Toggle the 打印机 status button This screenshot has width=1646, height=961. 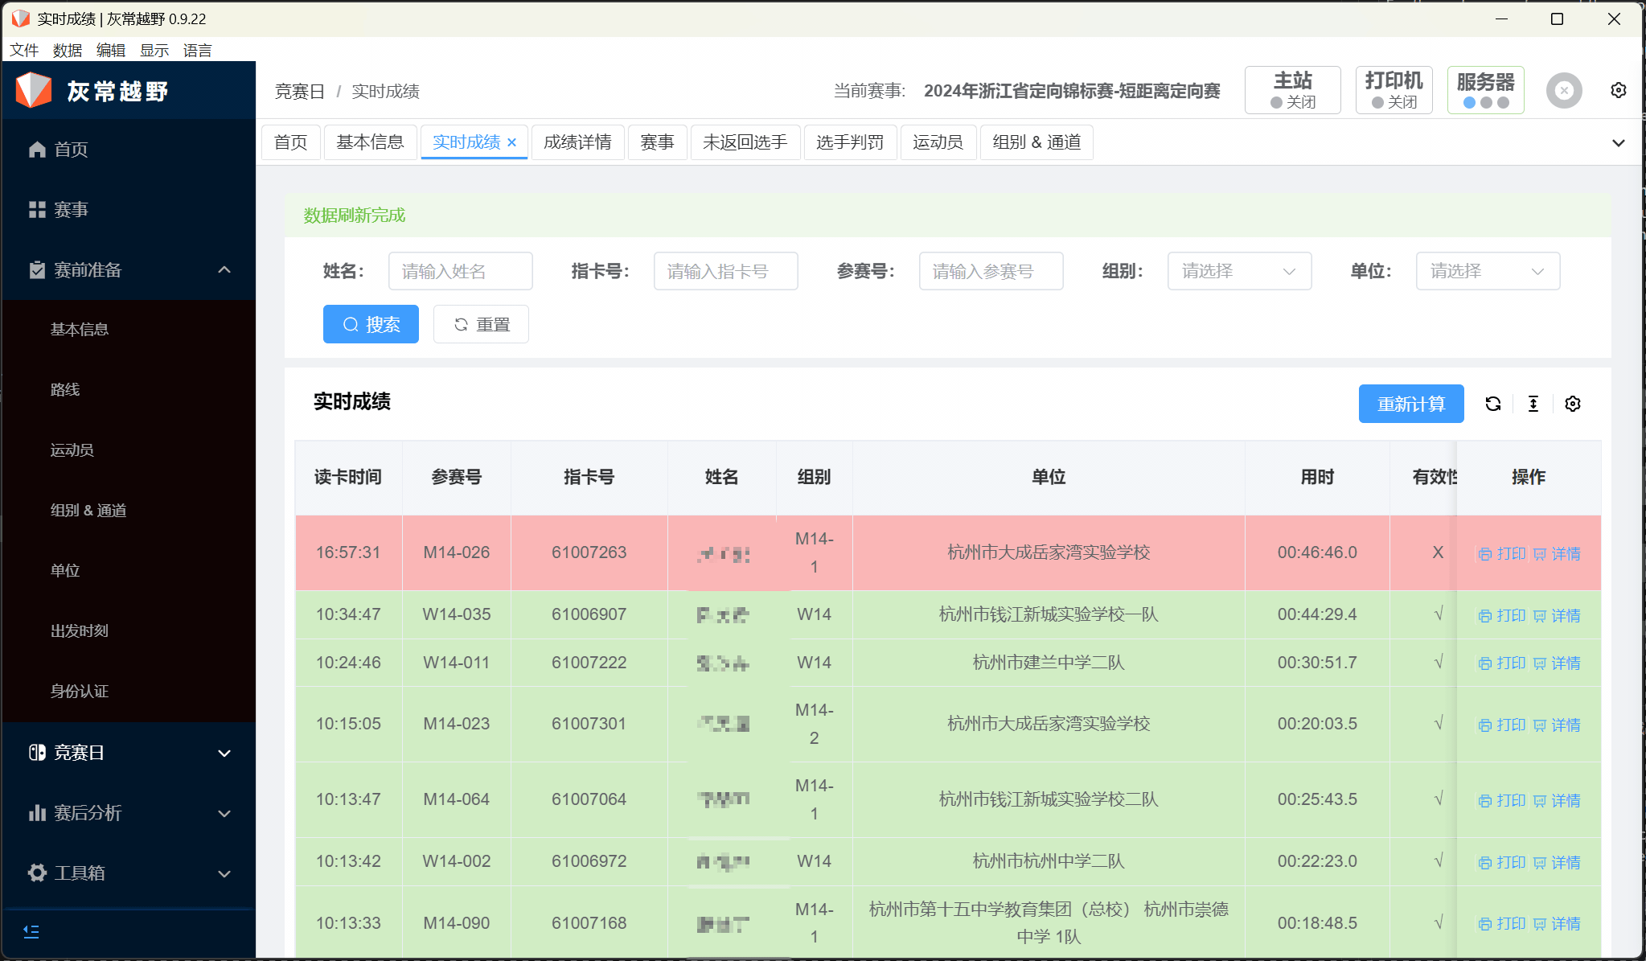click(x=1394, y=90)
